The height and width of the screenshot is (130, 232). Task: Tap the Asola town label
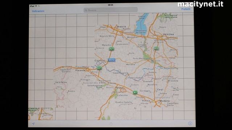(132, 53)
